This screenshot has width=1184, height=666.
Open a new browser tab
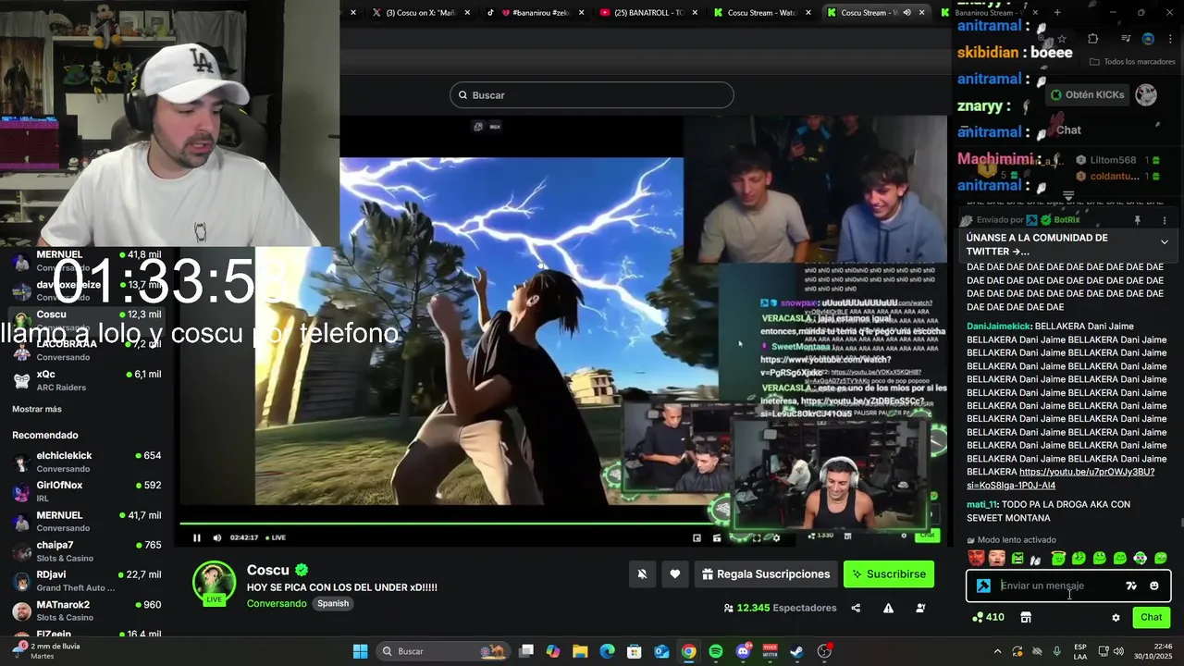1057,13
